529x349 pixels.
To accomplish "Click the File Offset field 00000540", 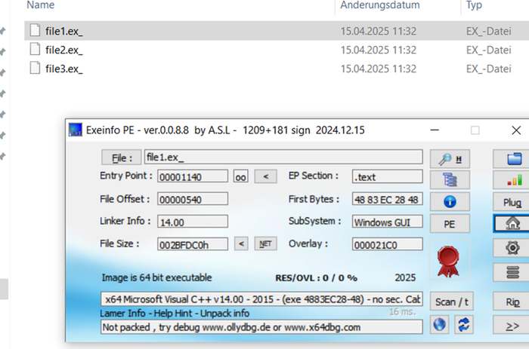I will (x=193, y=199).
